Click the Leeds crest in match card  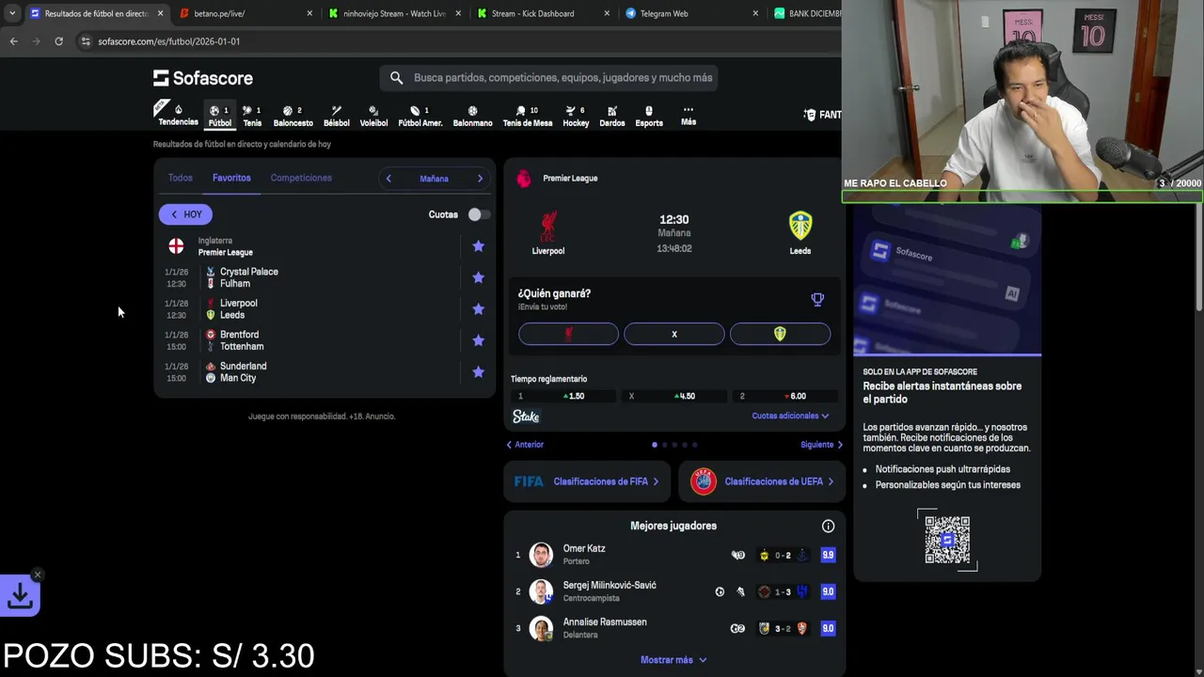click(800, 226)
